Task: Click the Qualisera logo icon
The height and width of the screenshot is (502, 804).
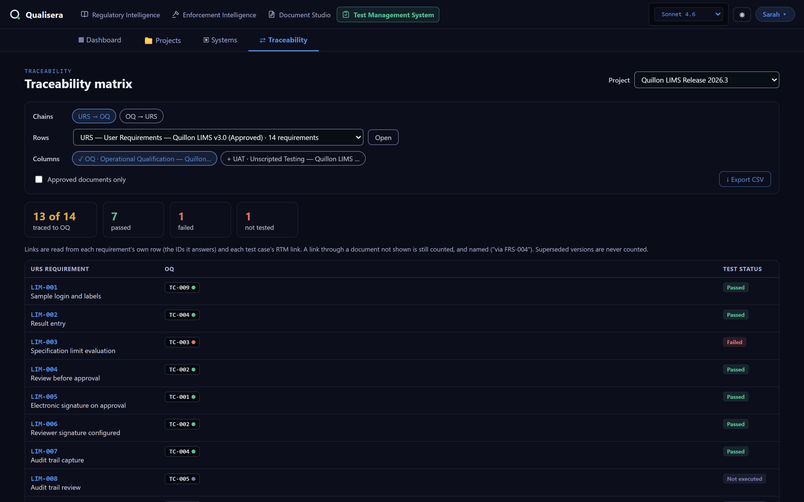Action: click(x=15, y=15)
